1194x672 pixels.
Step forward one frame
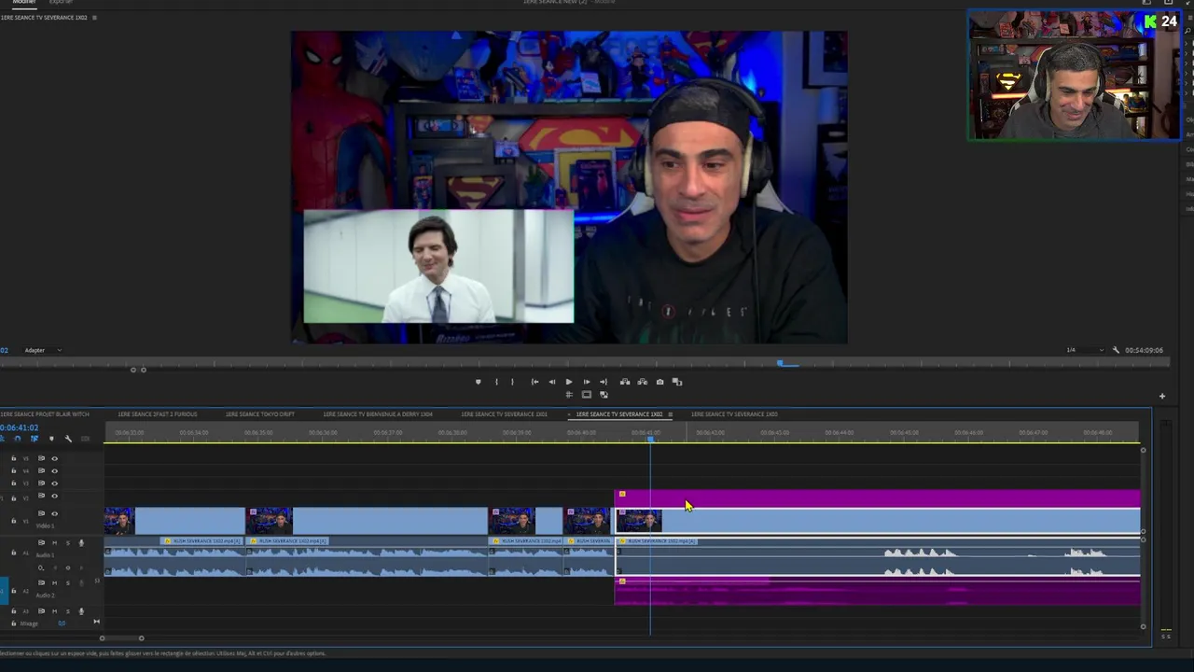pyautogui.click(x=586, y=382)
